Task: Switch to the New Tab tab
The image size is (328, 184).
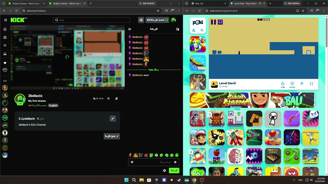Action: click(209, 4)
